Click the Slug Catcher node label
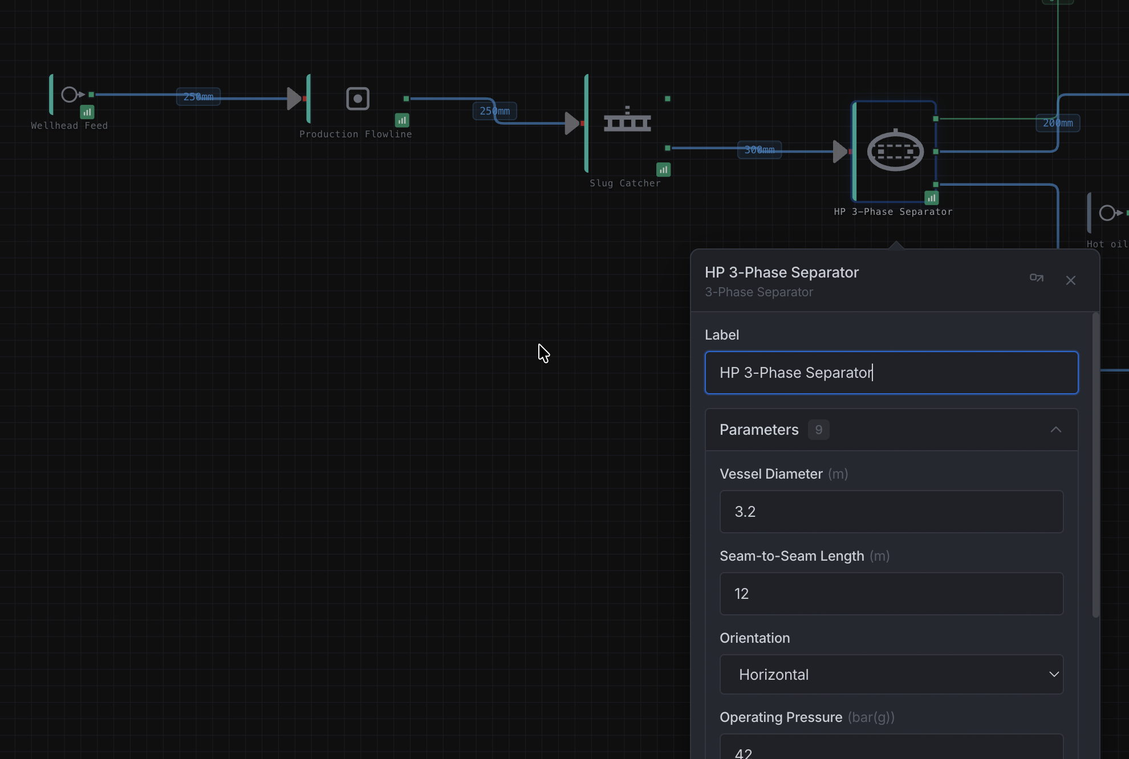1129x759 pixels. 625,183
